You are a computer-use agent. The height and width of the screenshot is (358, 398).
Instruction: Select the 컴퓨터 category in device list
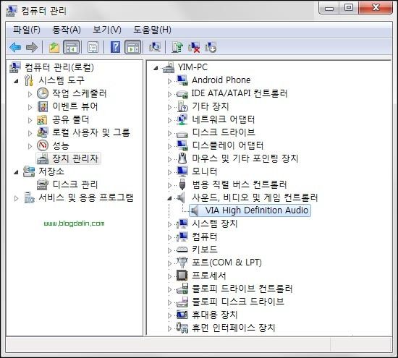point(205,236)
